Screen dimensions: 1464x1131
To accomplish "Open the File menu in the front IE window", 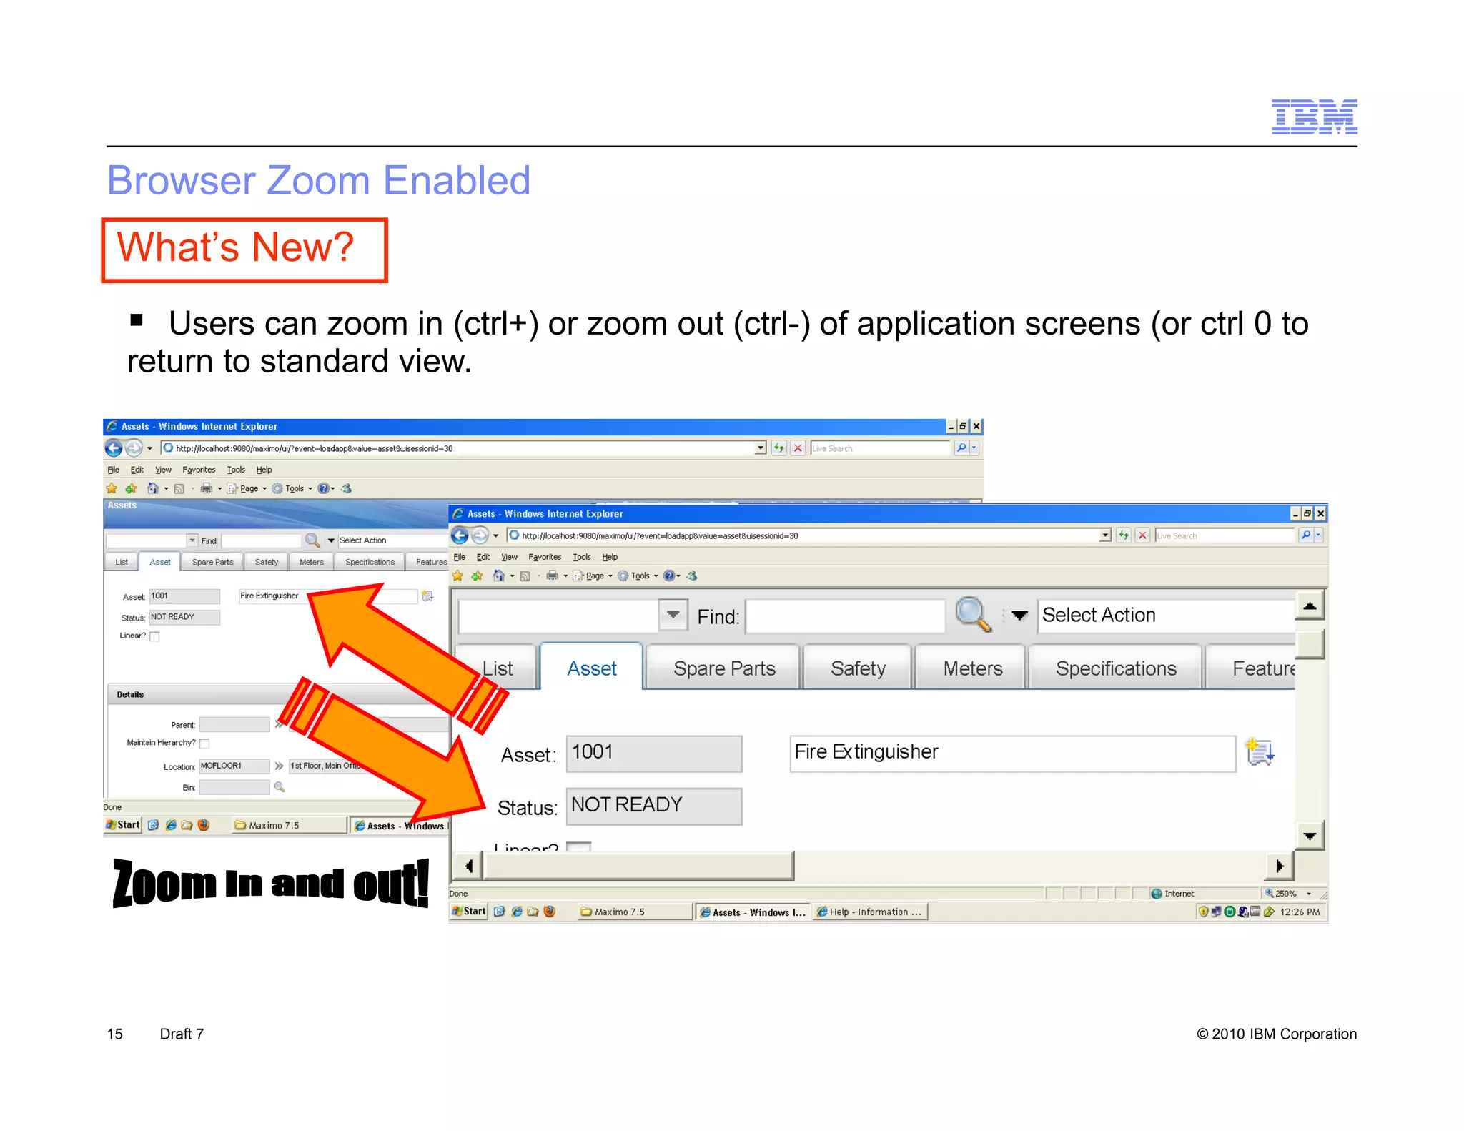I will tap(460, 557).
